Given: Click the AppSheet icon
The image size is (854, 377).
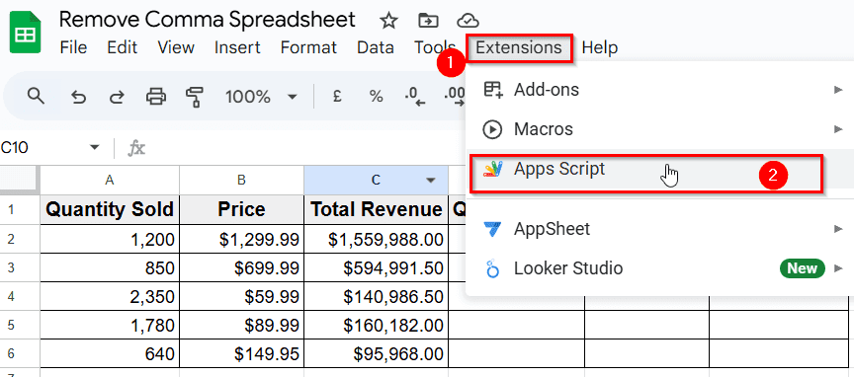Looking at the screenshot, I should (x=493, y=229).
